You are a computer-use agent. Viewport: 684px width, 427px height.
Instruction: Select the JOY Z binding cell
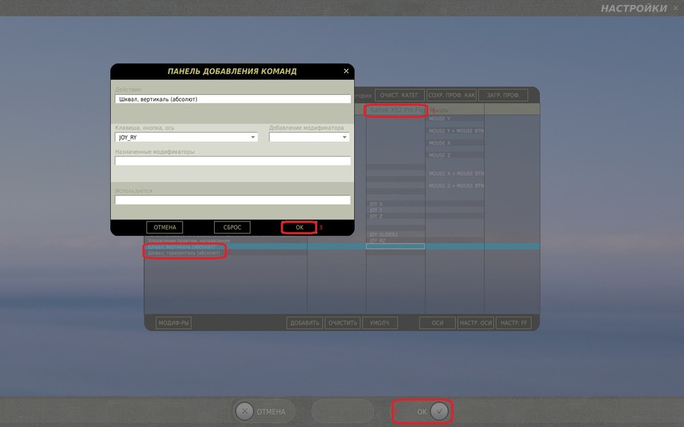(395, 216)
